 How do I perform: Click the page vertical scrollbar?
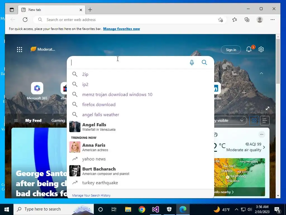[x=278, y=61]
